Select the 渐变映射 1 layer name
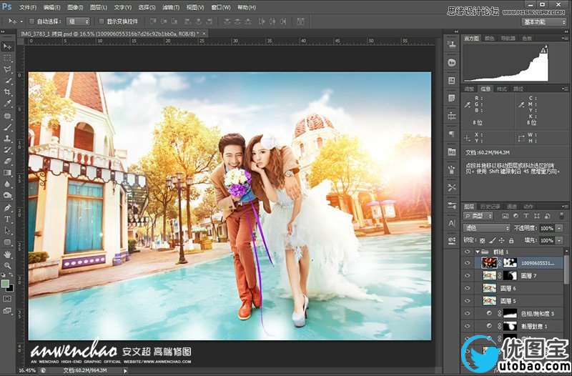 [534, 327]
